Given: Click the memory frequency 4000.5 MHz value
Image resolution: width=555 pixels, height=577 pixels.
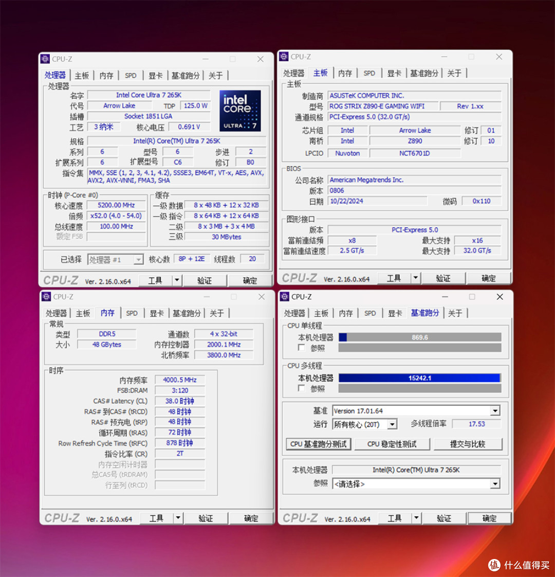Looking at the screenshot, I should (x=180, y=380).
